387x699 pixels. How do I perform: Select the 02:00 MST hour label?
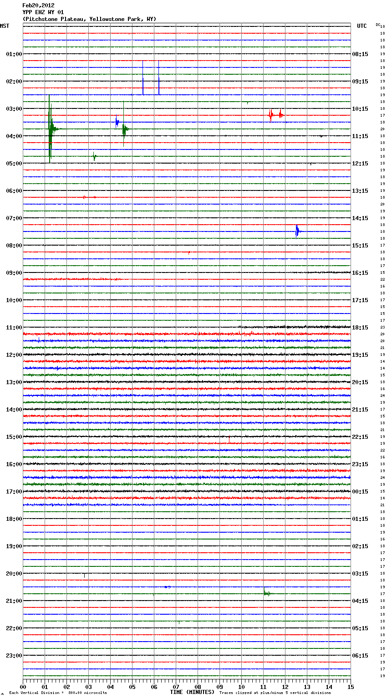coord(14,82)
